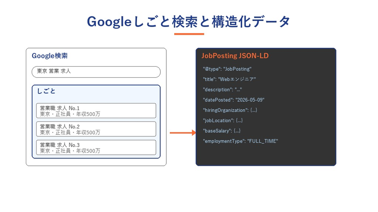Click the "title": "Webエンジニア" line

pyautogui.click(x=229, y=79)
